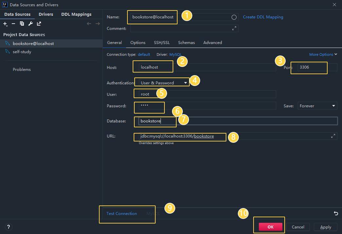Expand the More Options dropdown
Image resolution: width=342 pixels, height=234 pixels.
[323, 54]
